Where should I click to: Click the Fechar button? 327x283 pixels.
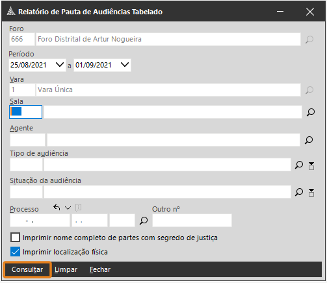pos(100,269)
